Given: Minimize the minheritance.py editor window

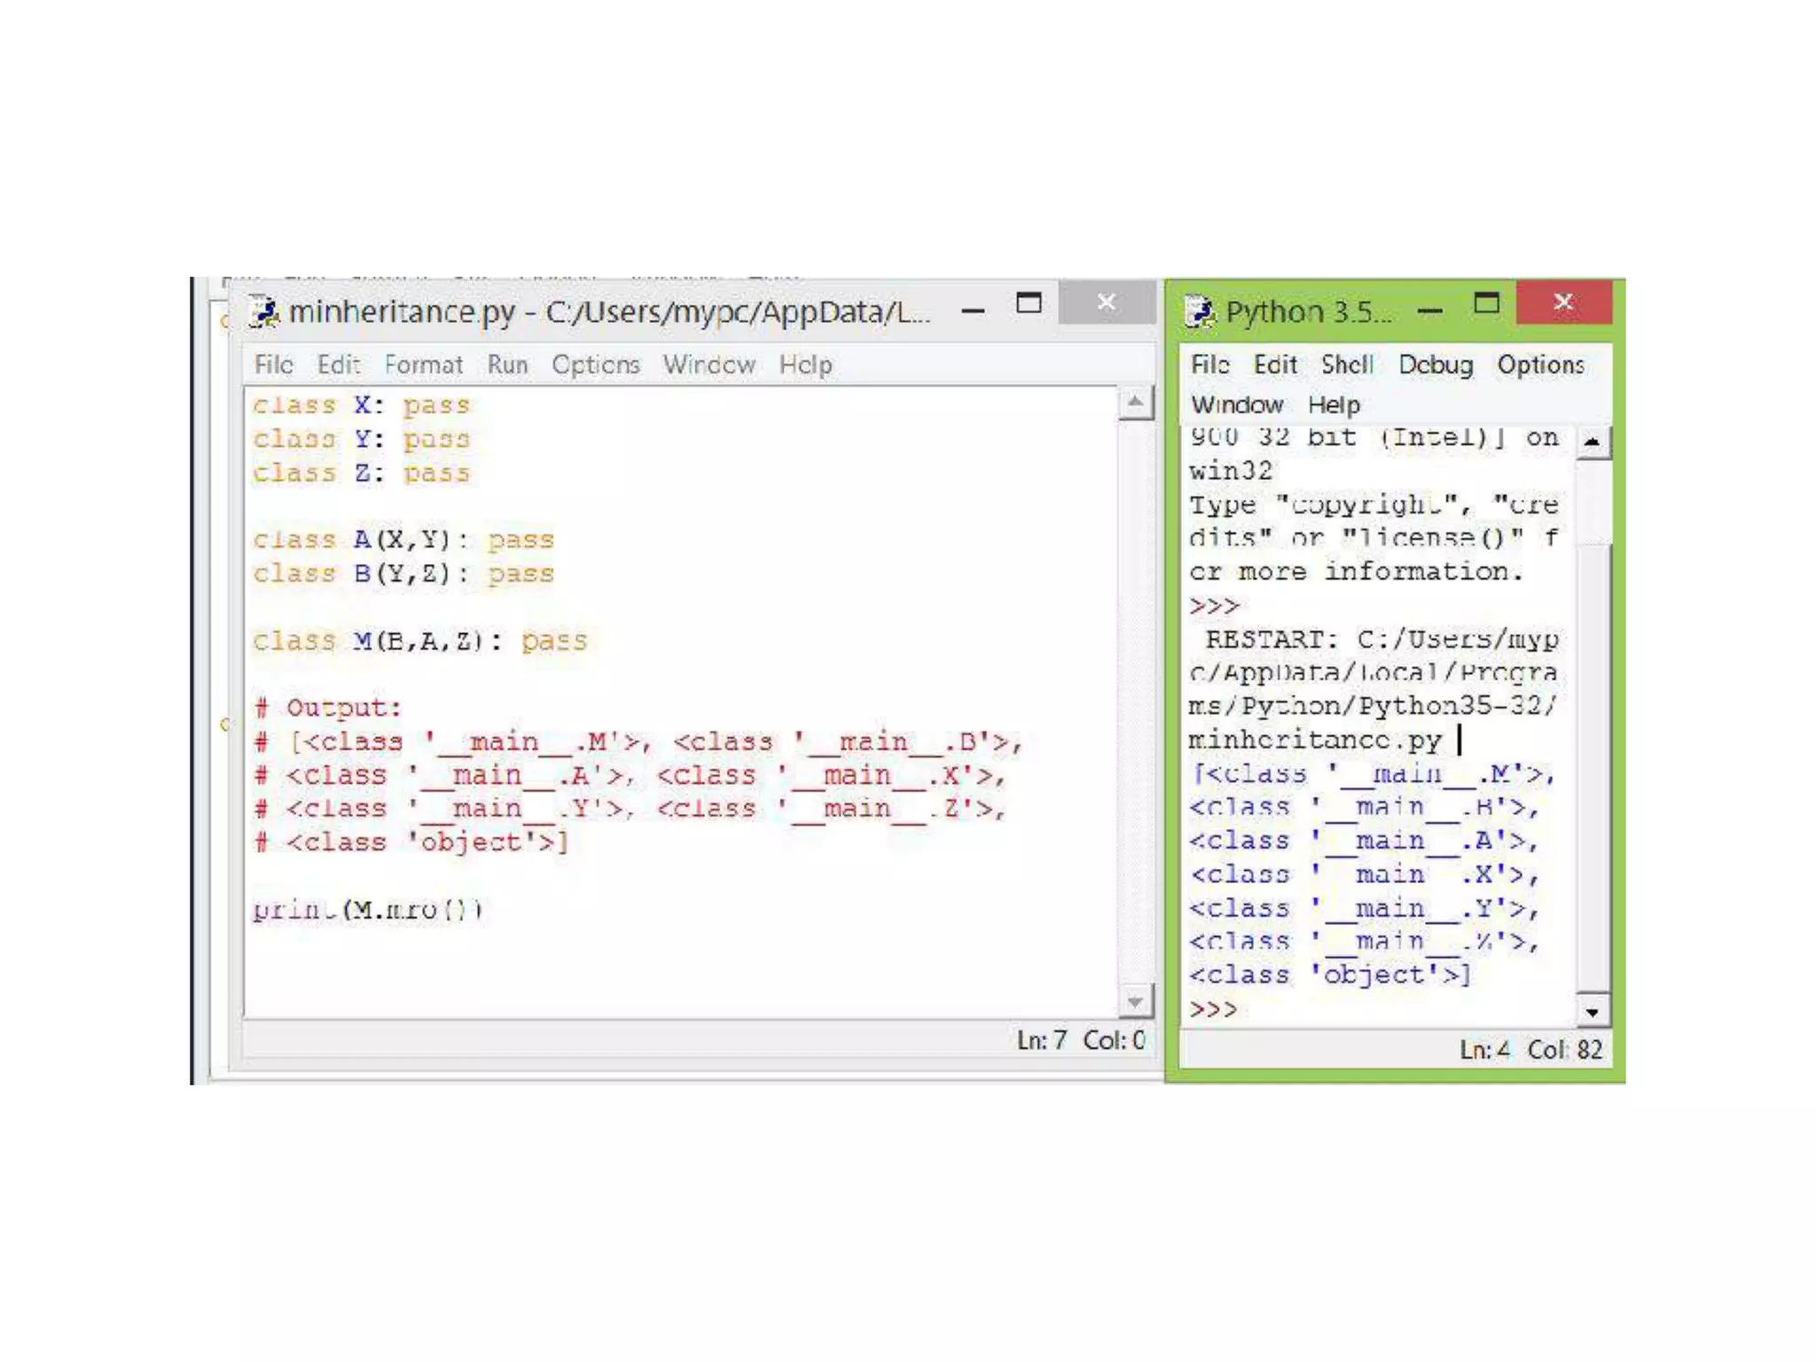Looking at the screenshot, I should pos(973,310).
